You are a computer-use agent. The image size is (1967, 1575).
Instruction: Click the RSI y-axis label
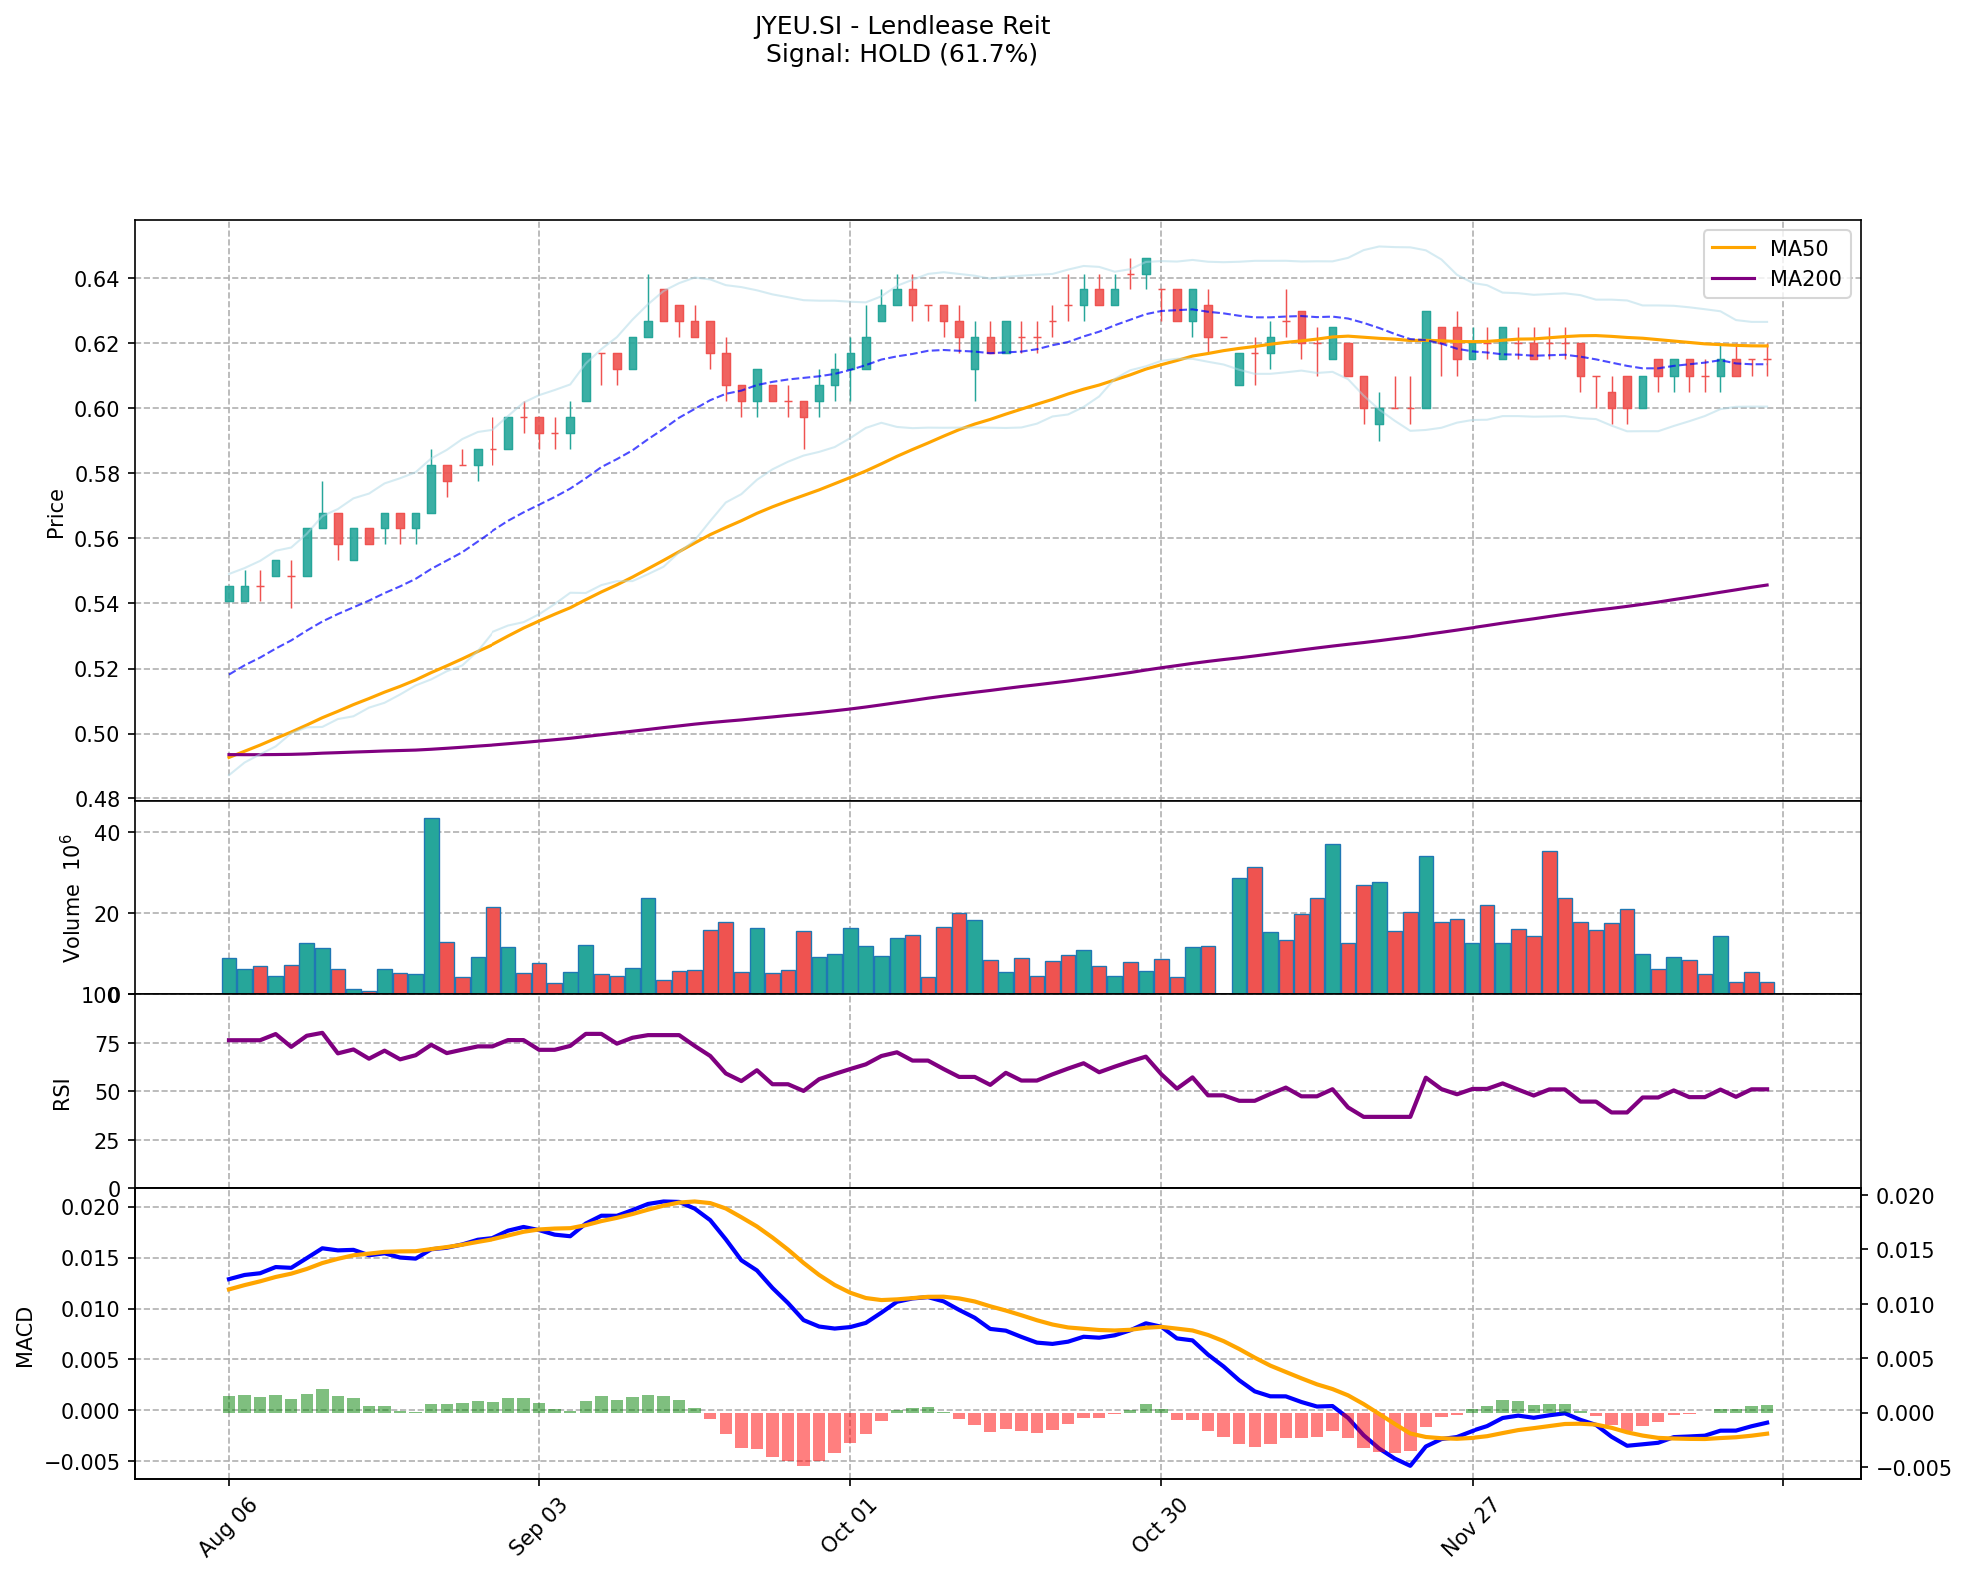click(62, 1094)
